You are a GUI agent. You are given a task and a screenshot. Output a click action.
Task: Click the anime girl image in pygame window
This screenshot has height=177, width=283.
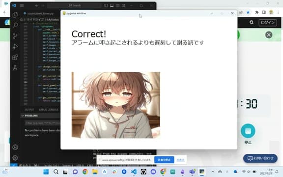point(115,105)
